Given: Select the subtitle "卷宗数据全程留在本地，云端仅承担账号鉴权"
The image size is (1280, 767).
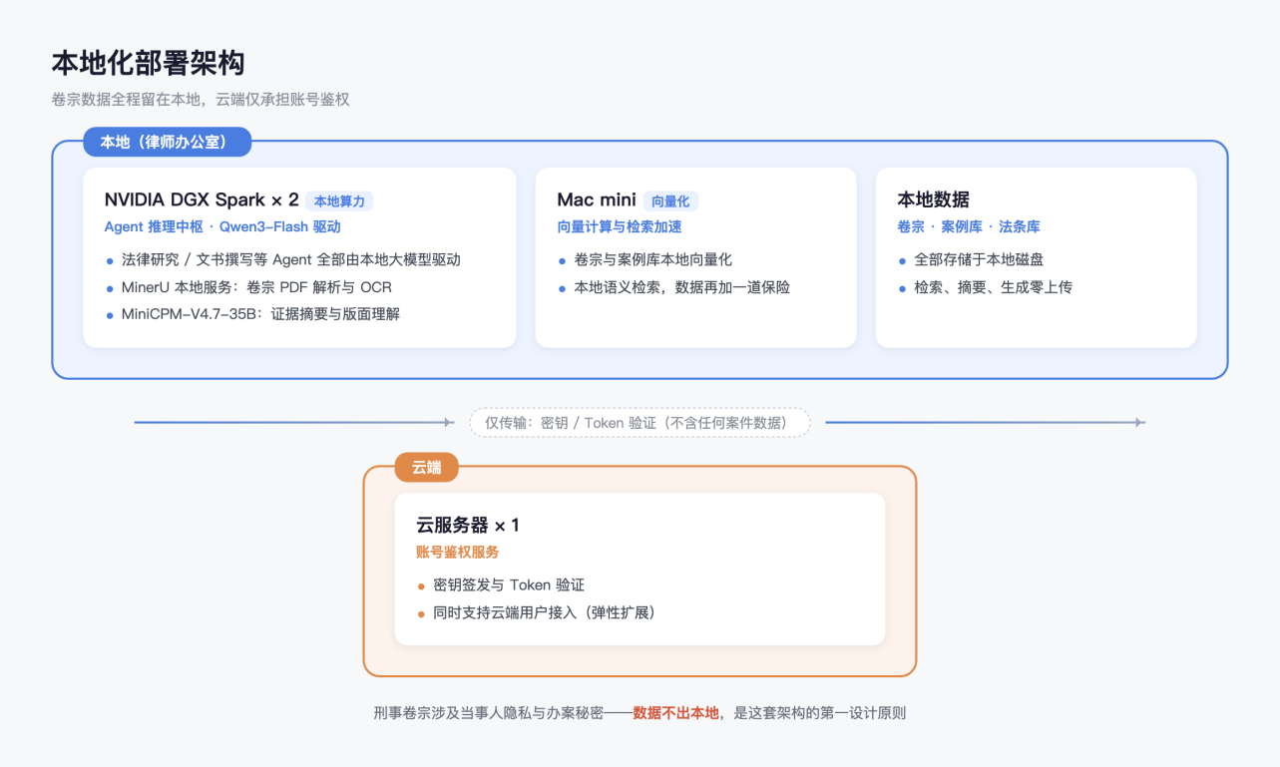Looking at the screenshot, I should pyautogui.click(x=201, y=100).
